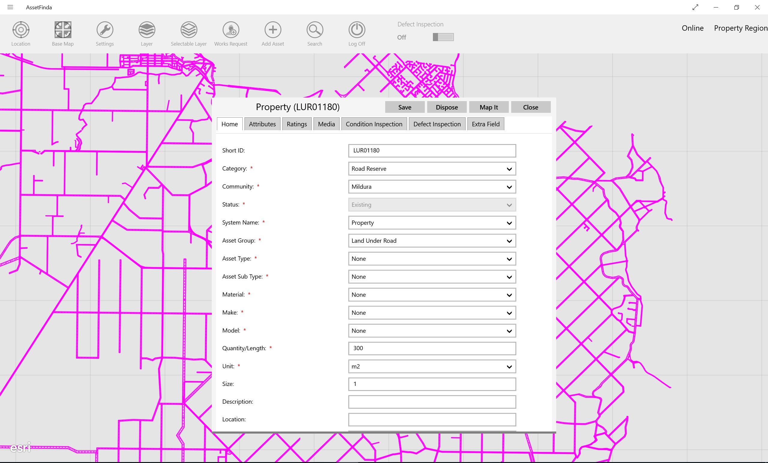Image resolution: width=768 pixels, height=463 pixels.
Task: Create a Works Request
Action: pos(231,30)
